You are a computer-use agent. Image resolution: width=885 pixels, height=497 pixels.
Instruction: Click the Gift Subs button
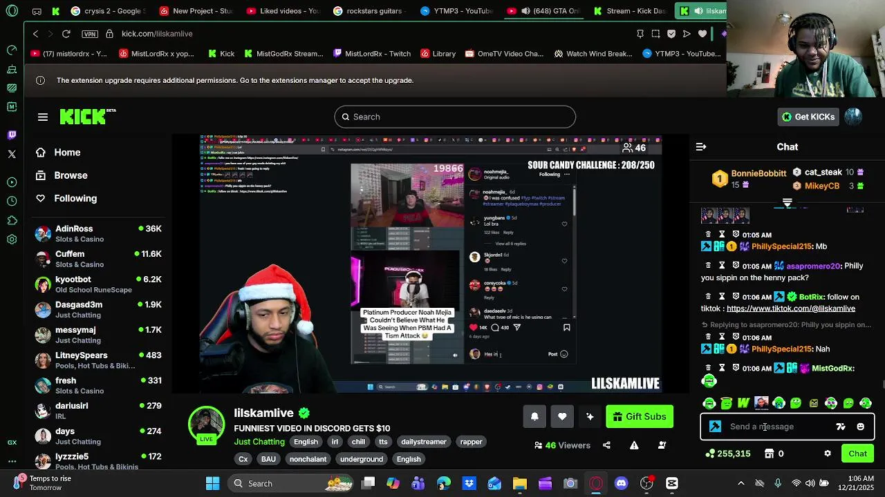point(640,416)
